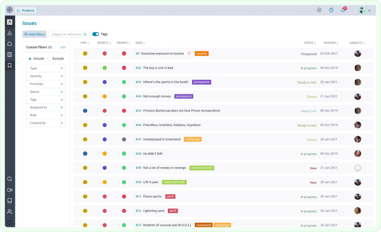Click the subject or reference search field
Image resolution: width=381 pixels, height=232 pixels.
[x=67, y=34]
